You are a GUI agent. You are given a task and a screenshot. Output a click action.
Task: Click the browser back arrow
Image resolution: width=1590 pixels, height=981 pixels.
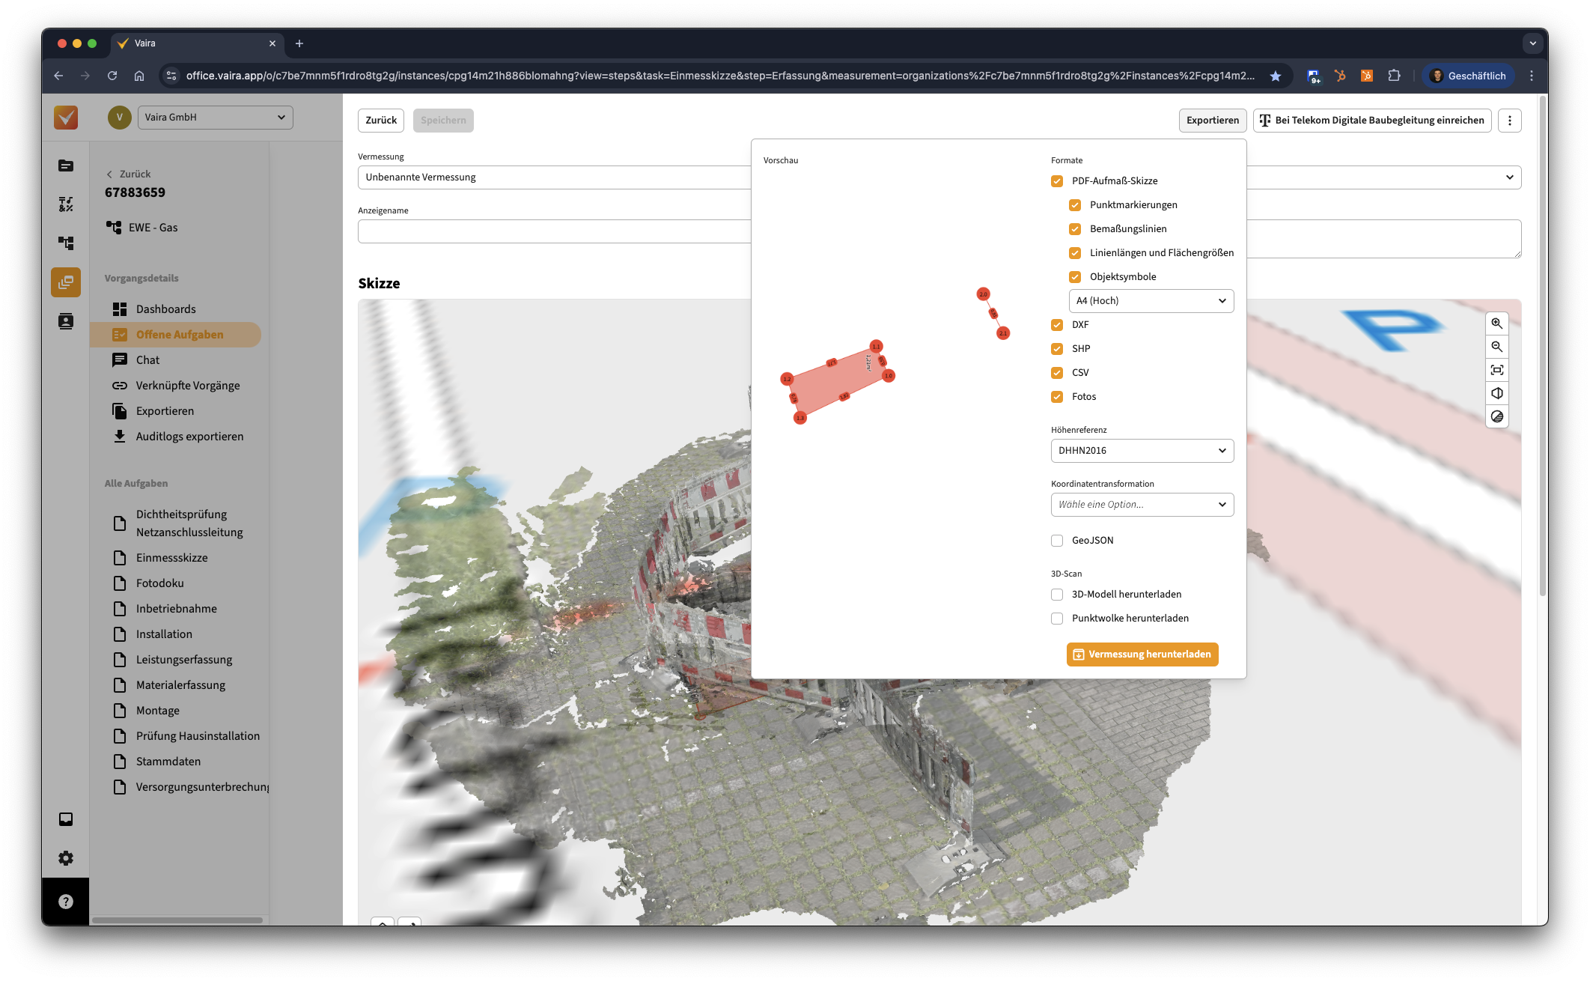tap(58, 76)
